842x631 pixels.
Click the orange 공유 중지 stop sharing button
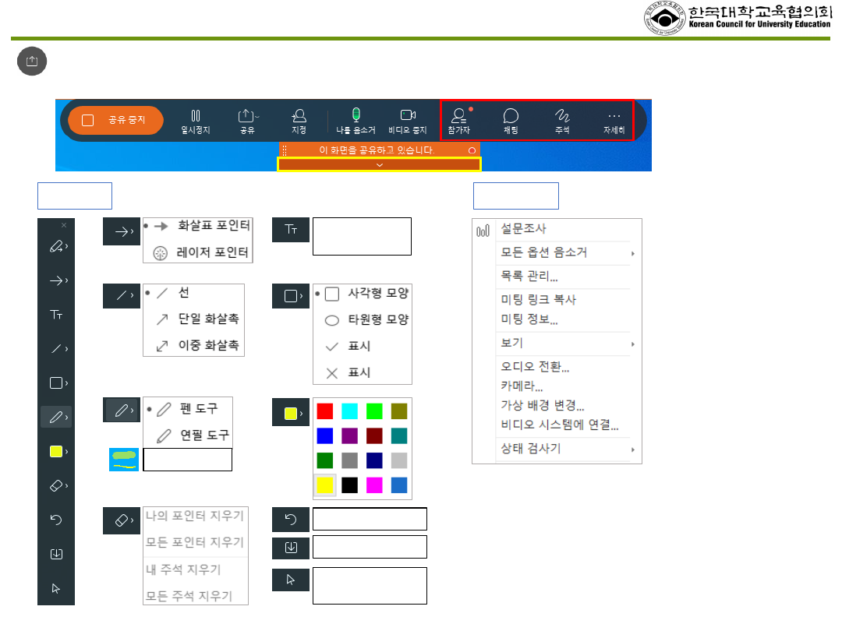tap(116, 121)
